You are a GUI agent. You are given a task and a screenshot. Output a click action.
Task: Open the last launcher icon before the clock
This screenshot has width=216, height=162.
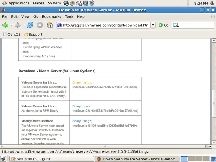92,3
